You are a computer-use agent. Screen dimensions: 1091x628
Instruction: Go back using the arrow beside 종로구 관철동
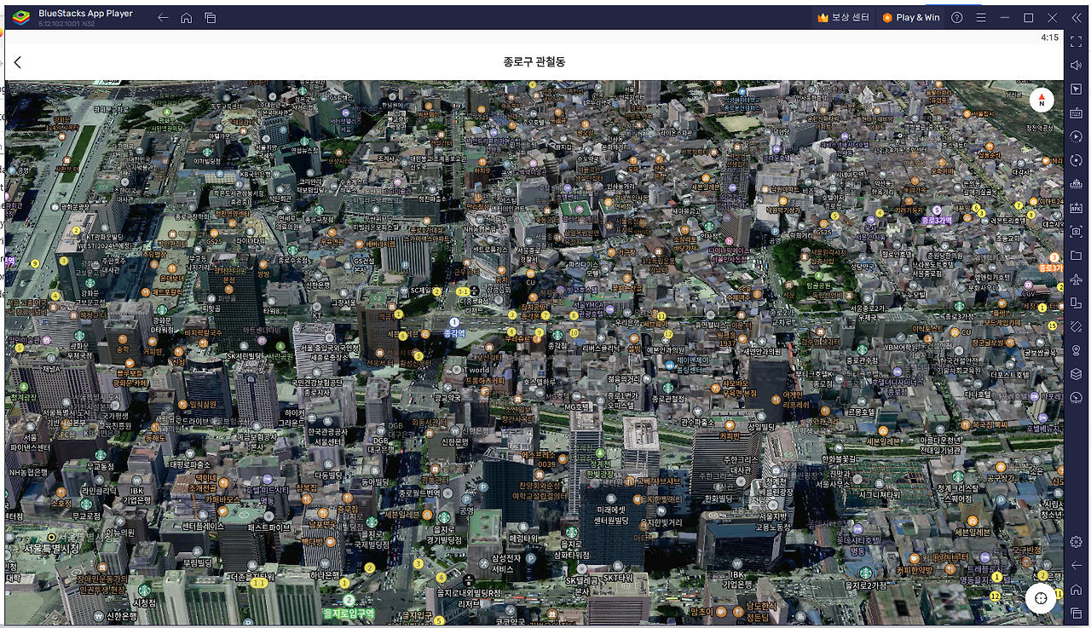[x=18, y=62]
